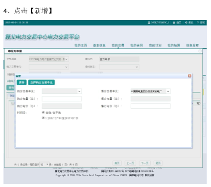Open the 交易名称 dropdown
211x187 pixels.
(x=49, y=59)
